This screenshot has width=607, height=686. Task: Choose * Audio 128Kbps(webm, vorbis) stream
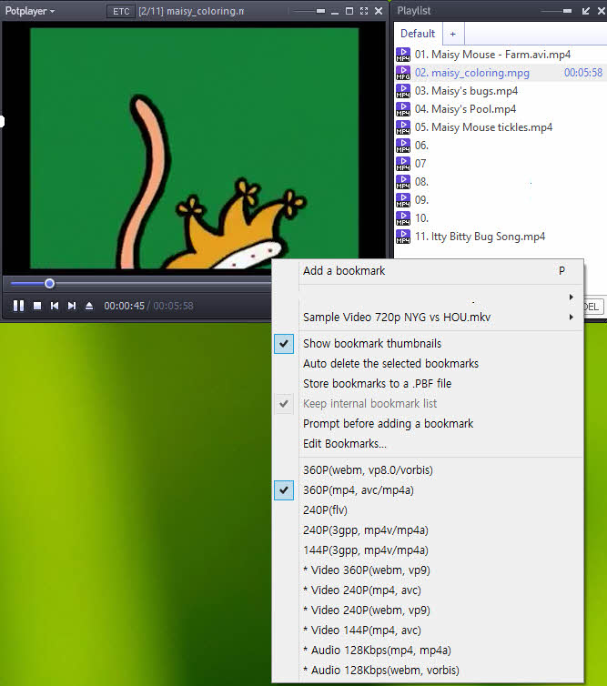pyautogui.click(x=428, y=671)
